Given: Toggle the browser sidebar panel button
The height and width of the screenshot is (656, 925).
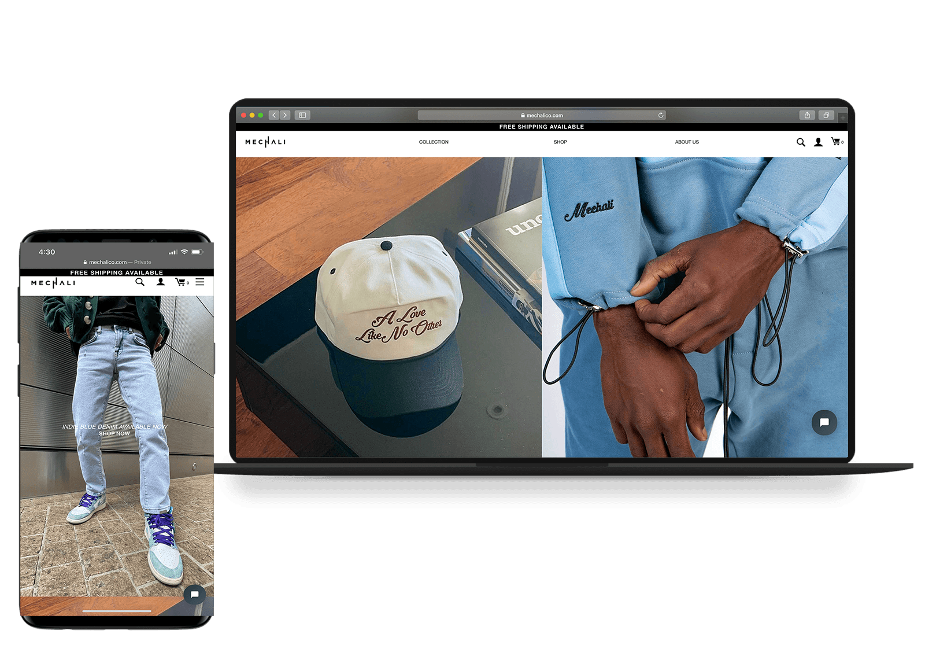Looking at the screenshot, I should (302, 115).
